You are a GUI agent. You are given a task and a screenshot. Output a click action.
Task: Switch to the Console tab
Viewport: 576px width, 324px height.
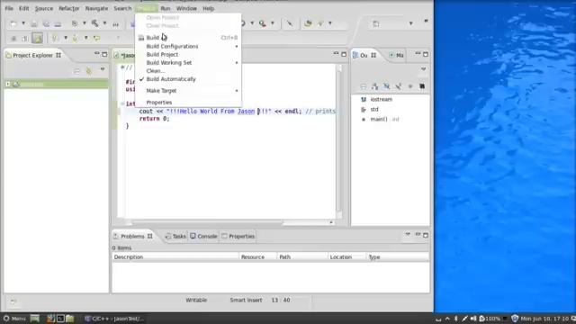pos(203,236)
